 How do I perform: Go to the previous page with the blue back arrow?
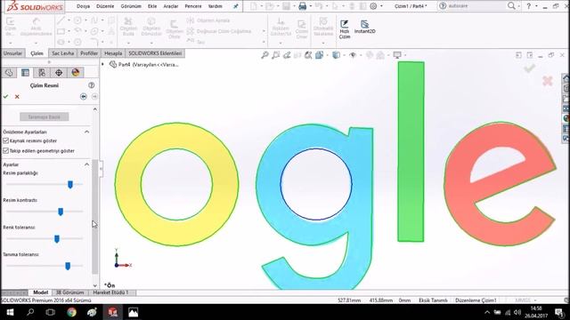(84, 97)
